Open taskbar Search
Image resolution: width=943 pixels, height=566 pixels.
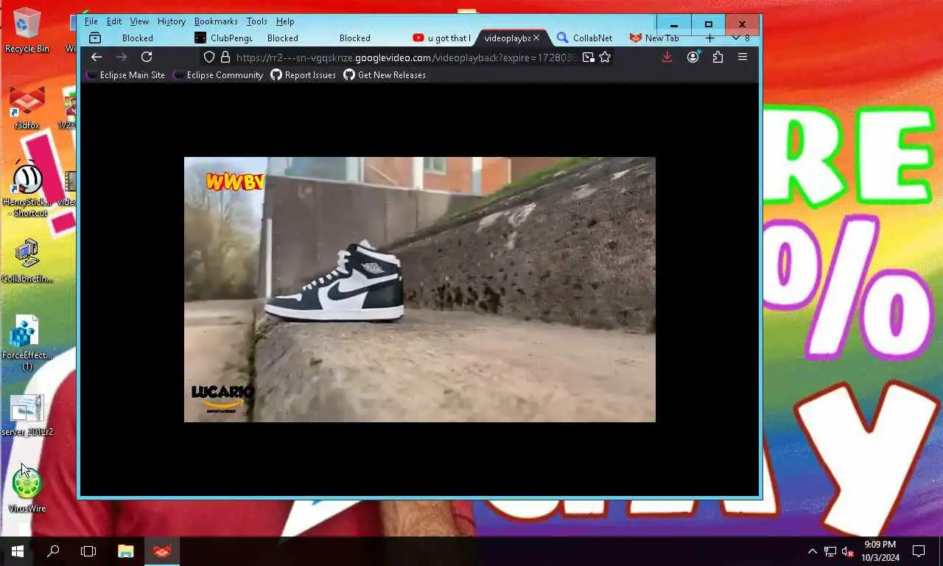click(53, 551)
